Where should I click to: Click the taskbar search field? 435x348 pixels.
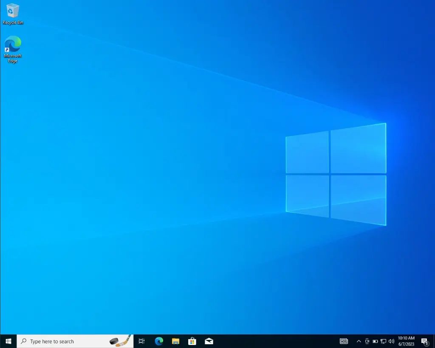tap(59, 341)
